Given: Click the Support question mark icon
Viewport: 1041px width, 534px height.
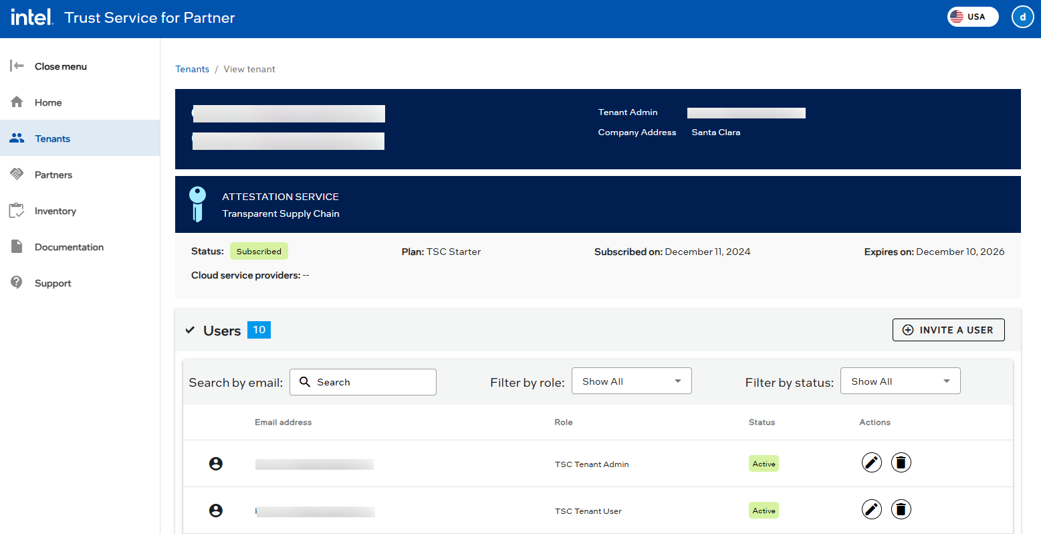Looking at the screenshot, I should (17, 282).
